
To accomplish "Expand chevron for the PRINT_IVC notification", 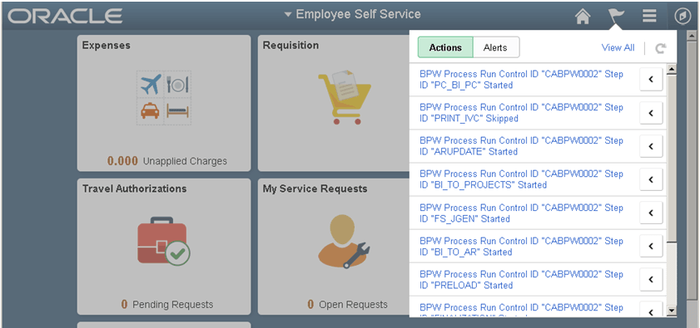I will click(651, 113).
